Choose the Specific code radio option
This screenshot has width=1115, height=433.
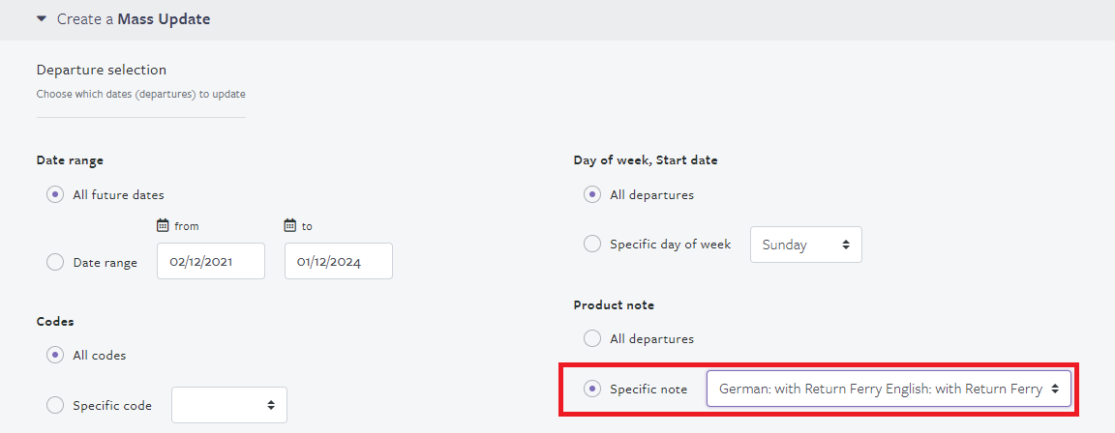[55, 405]
